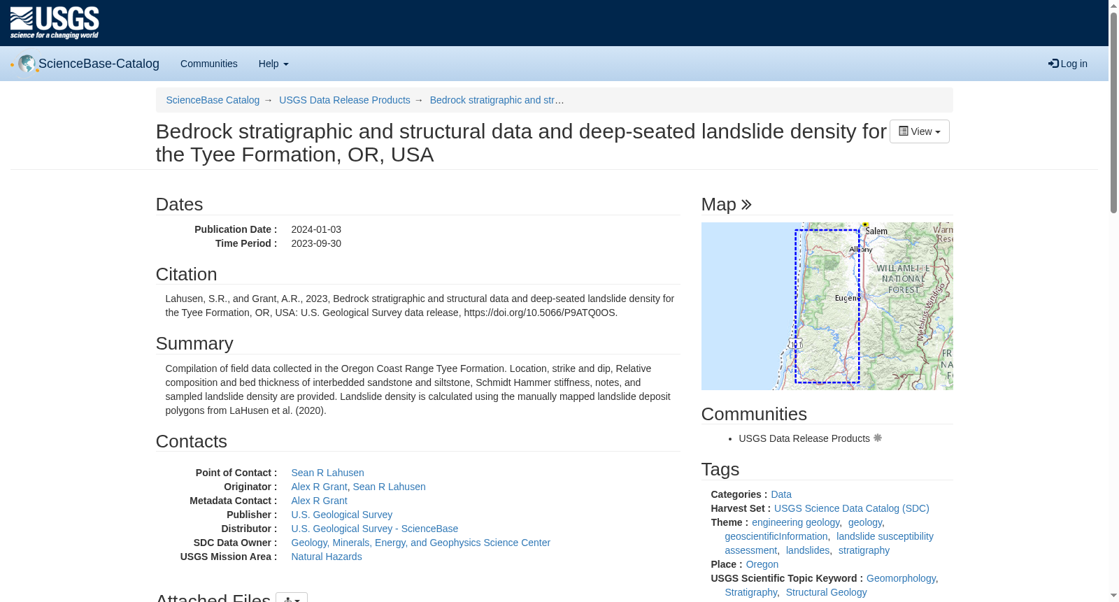
Task: Open USGS Data Release Products breadcrumb
Action: [x=345, y=100]
